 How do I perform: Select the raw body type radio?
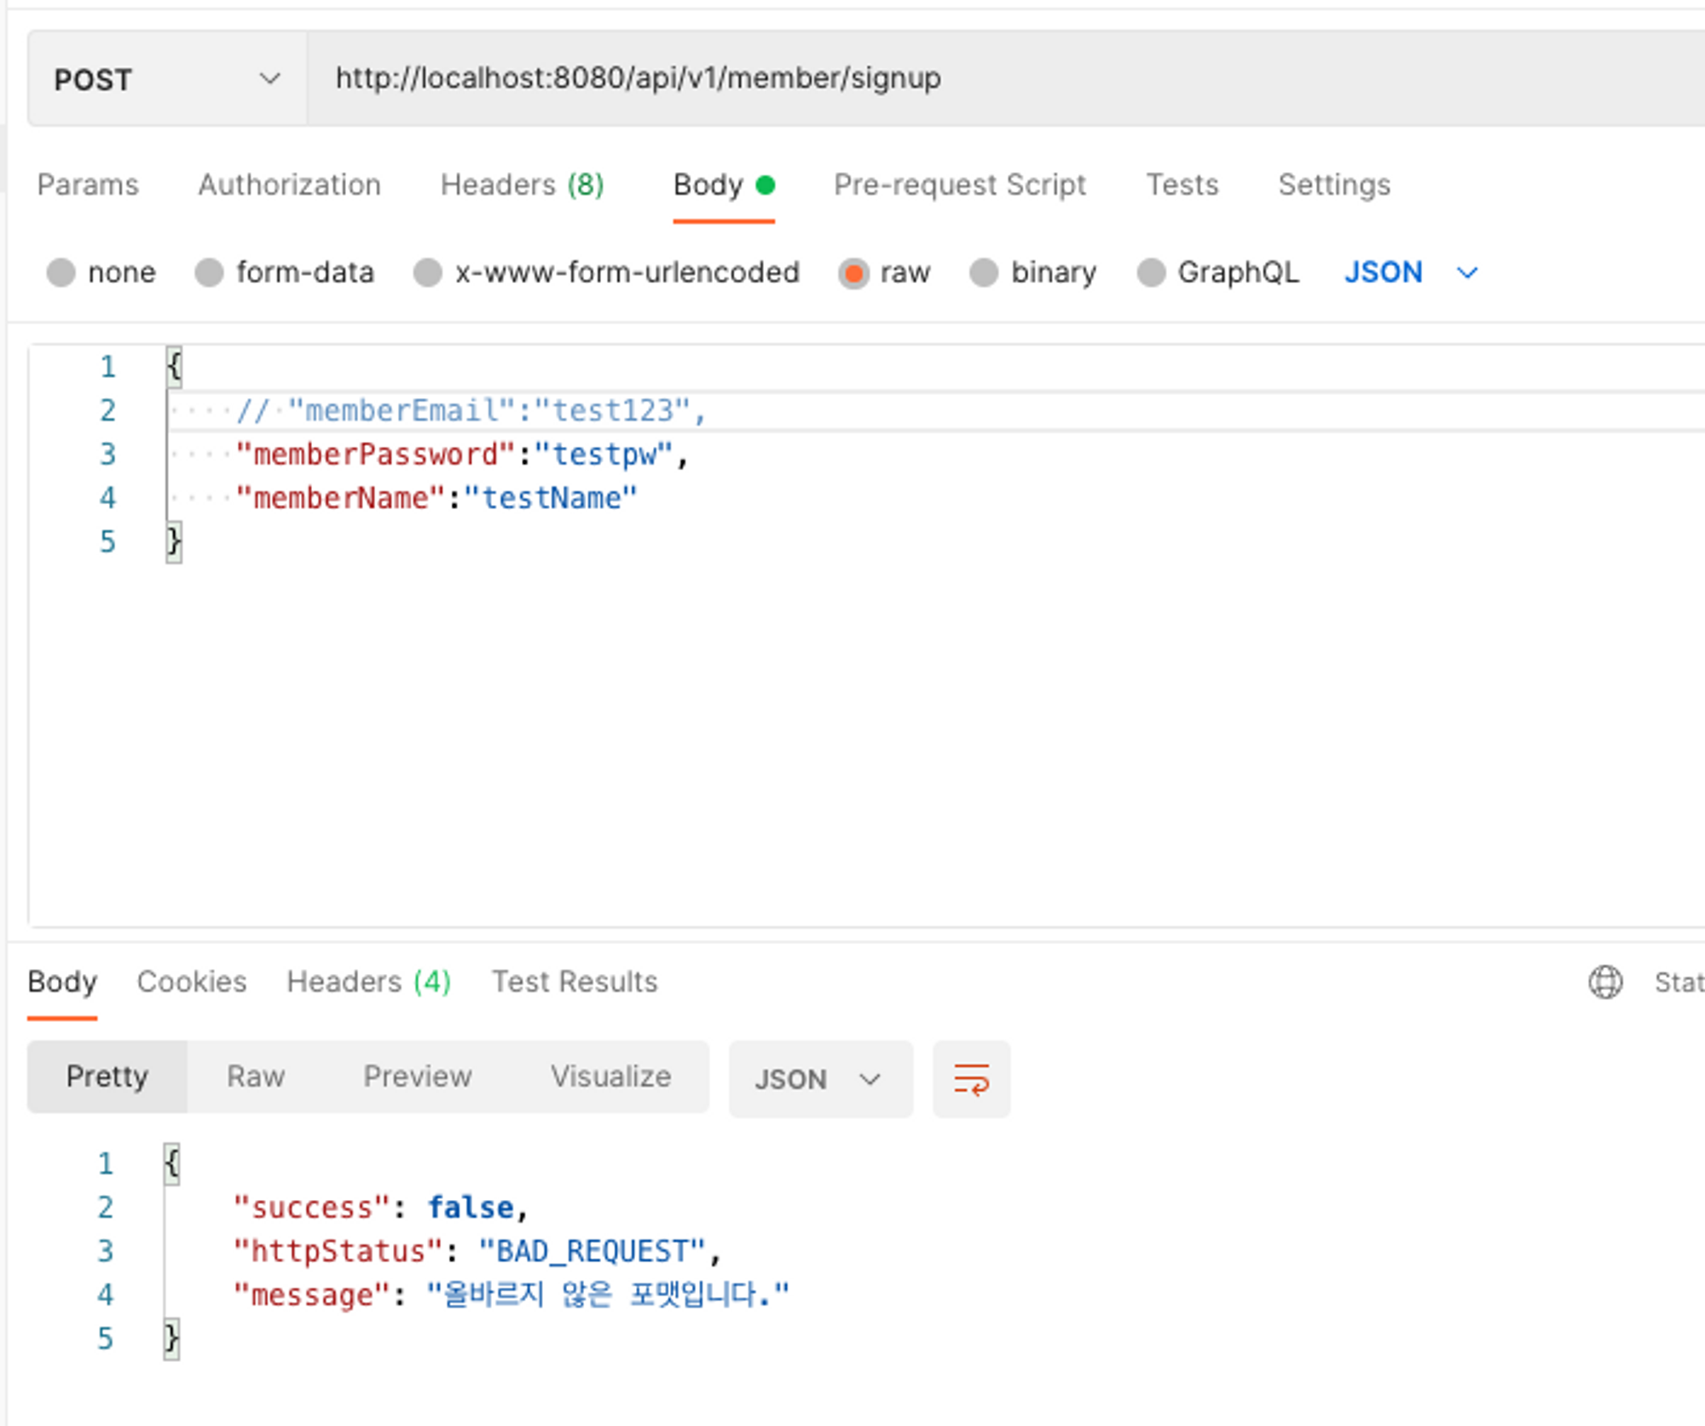[x=853, y=273]
